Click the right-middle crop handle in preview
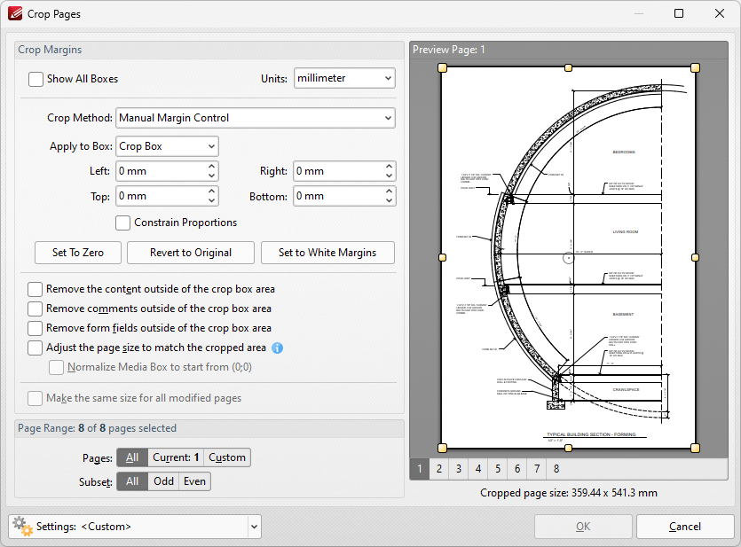This screenshot has width=741, height=547. [695, 258]
